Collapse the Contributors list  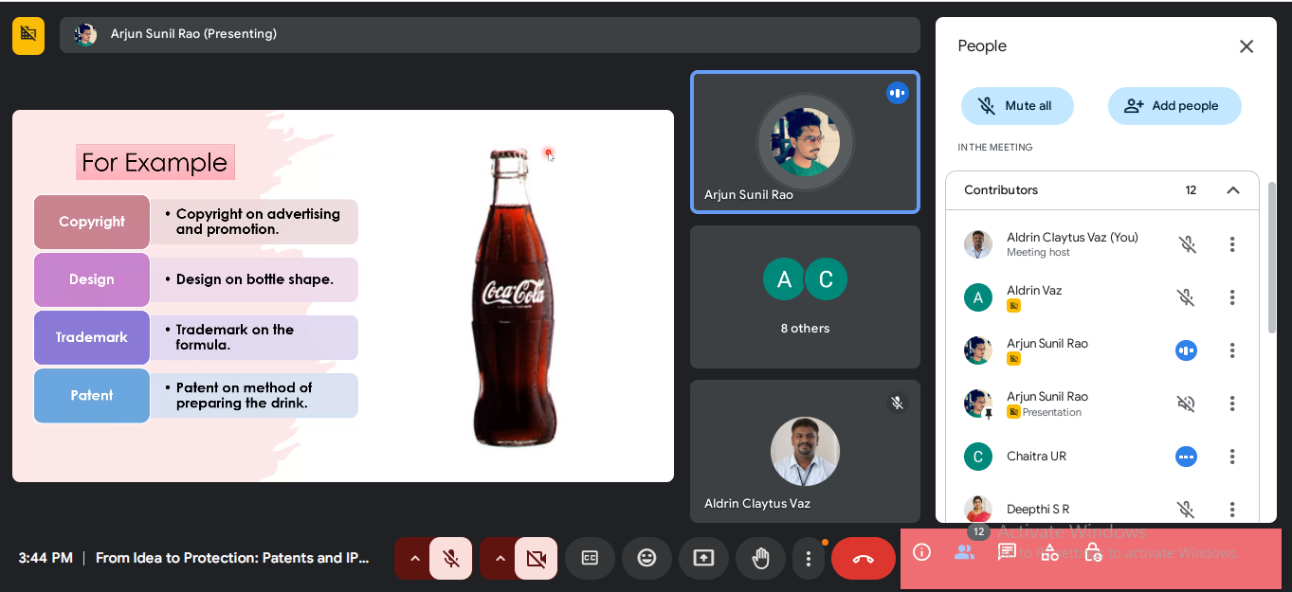click(x=1233, y=190)
